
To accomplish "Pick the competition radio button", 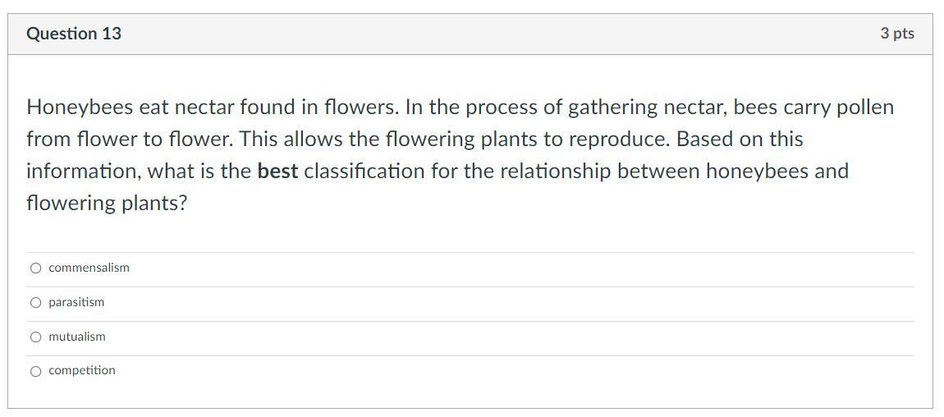I will (x=36, y=371).
